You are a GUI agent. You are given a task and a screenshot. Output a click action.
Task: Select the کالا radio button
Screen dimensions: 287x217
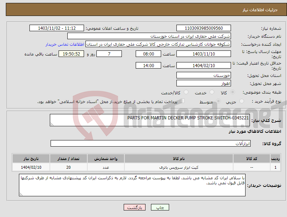[x=232, y=92]
